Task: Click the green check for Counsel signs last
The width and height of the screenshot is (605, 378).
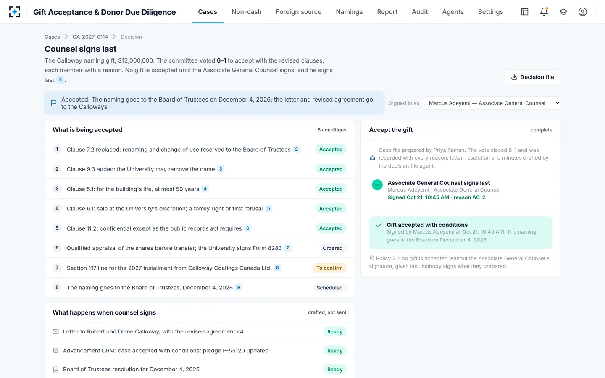Action: point(377,185)
